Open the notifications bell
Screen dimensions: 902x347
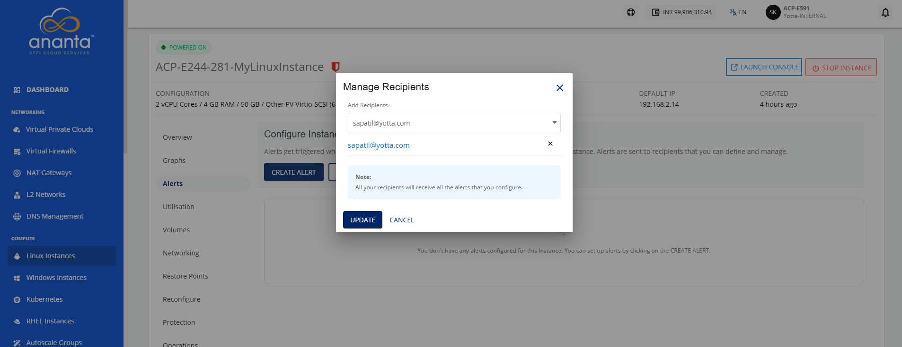885,12
